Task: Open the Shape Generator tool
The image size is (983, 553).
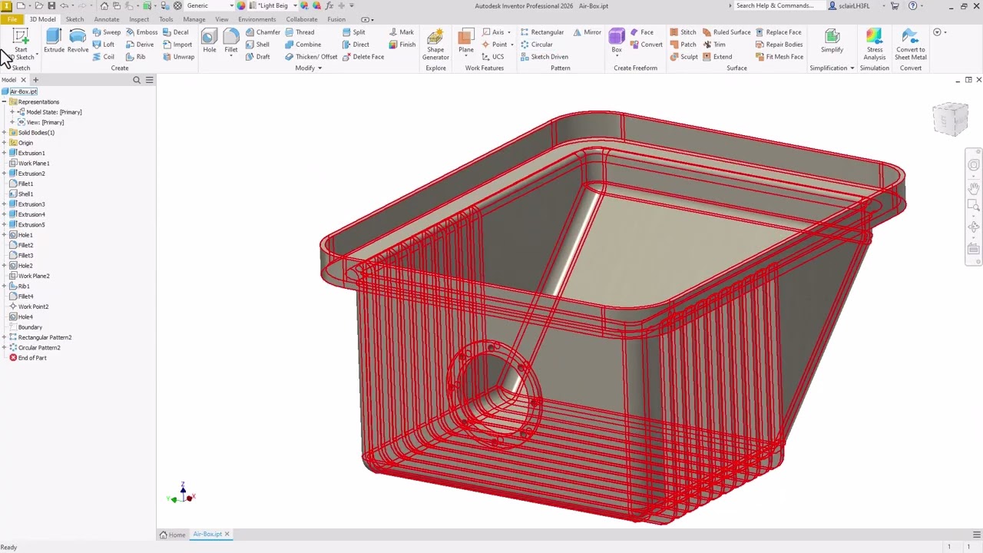Action: (x=435, y=45)
